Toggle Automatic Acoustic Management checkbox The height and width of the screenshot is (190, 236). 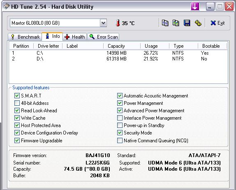(x=120, y=95)
